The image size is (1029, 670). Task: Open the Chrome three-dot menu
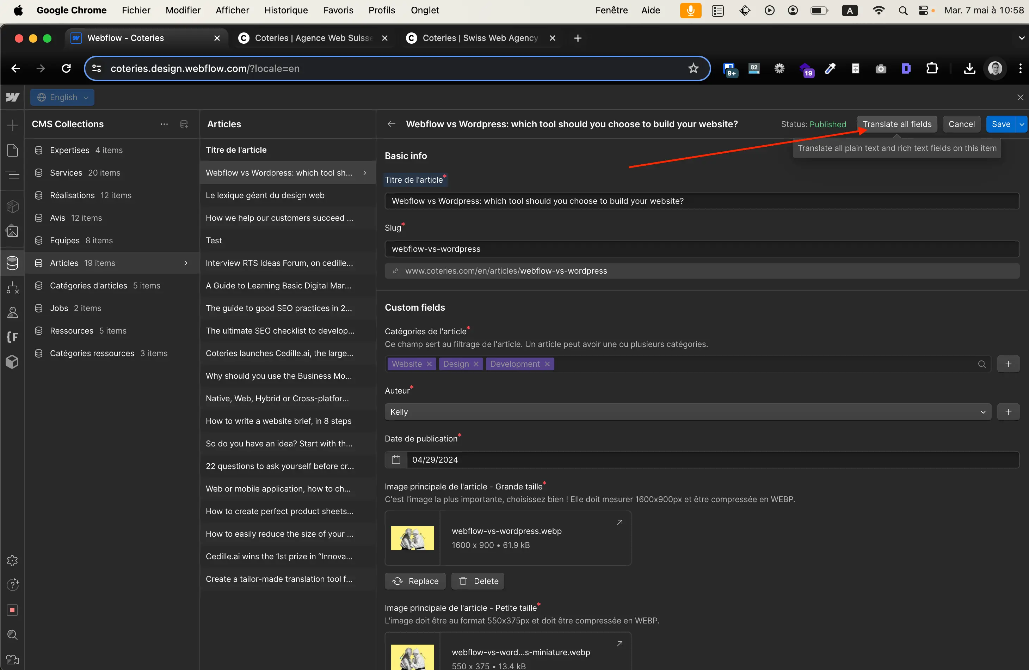[x=1020, y=68]
